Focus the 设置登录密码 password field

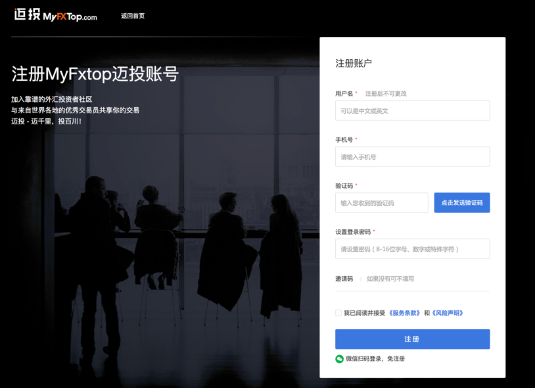click(413, 249)
